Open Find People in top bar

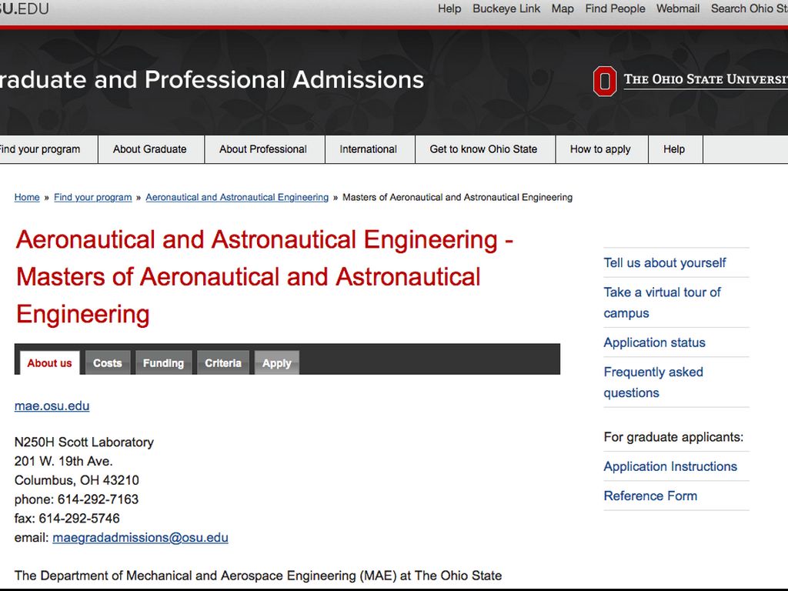click(x=616, y=8)
